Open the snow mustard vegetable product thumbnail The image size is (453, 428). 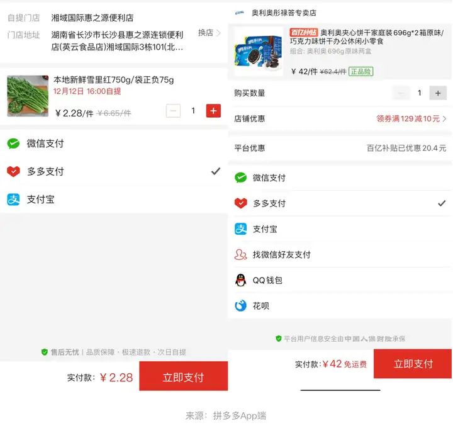pos(28,96)
